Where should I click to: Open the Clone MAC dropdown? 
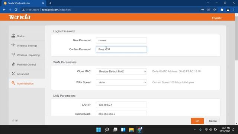pyautogui.click(x=122, y=71)
